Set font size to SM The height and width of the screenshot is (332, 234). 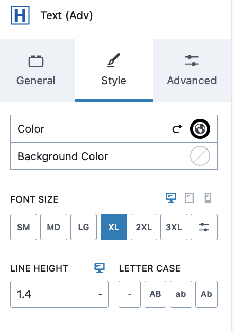coord(23,227)
